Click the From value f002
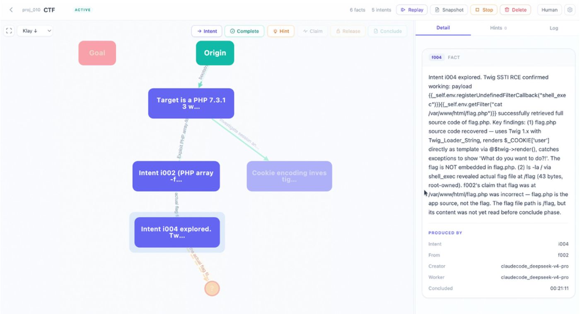 [x=563, y=255]
